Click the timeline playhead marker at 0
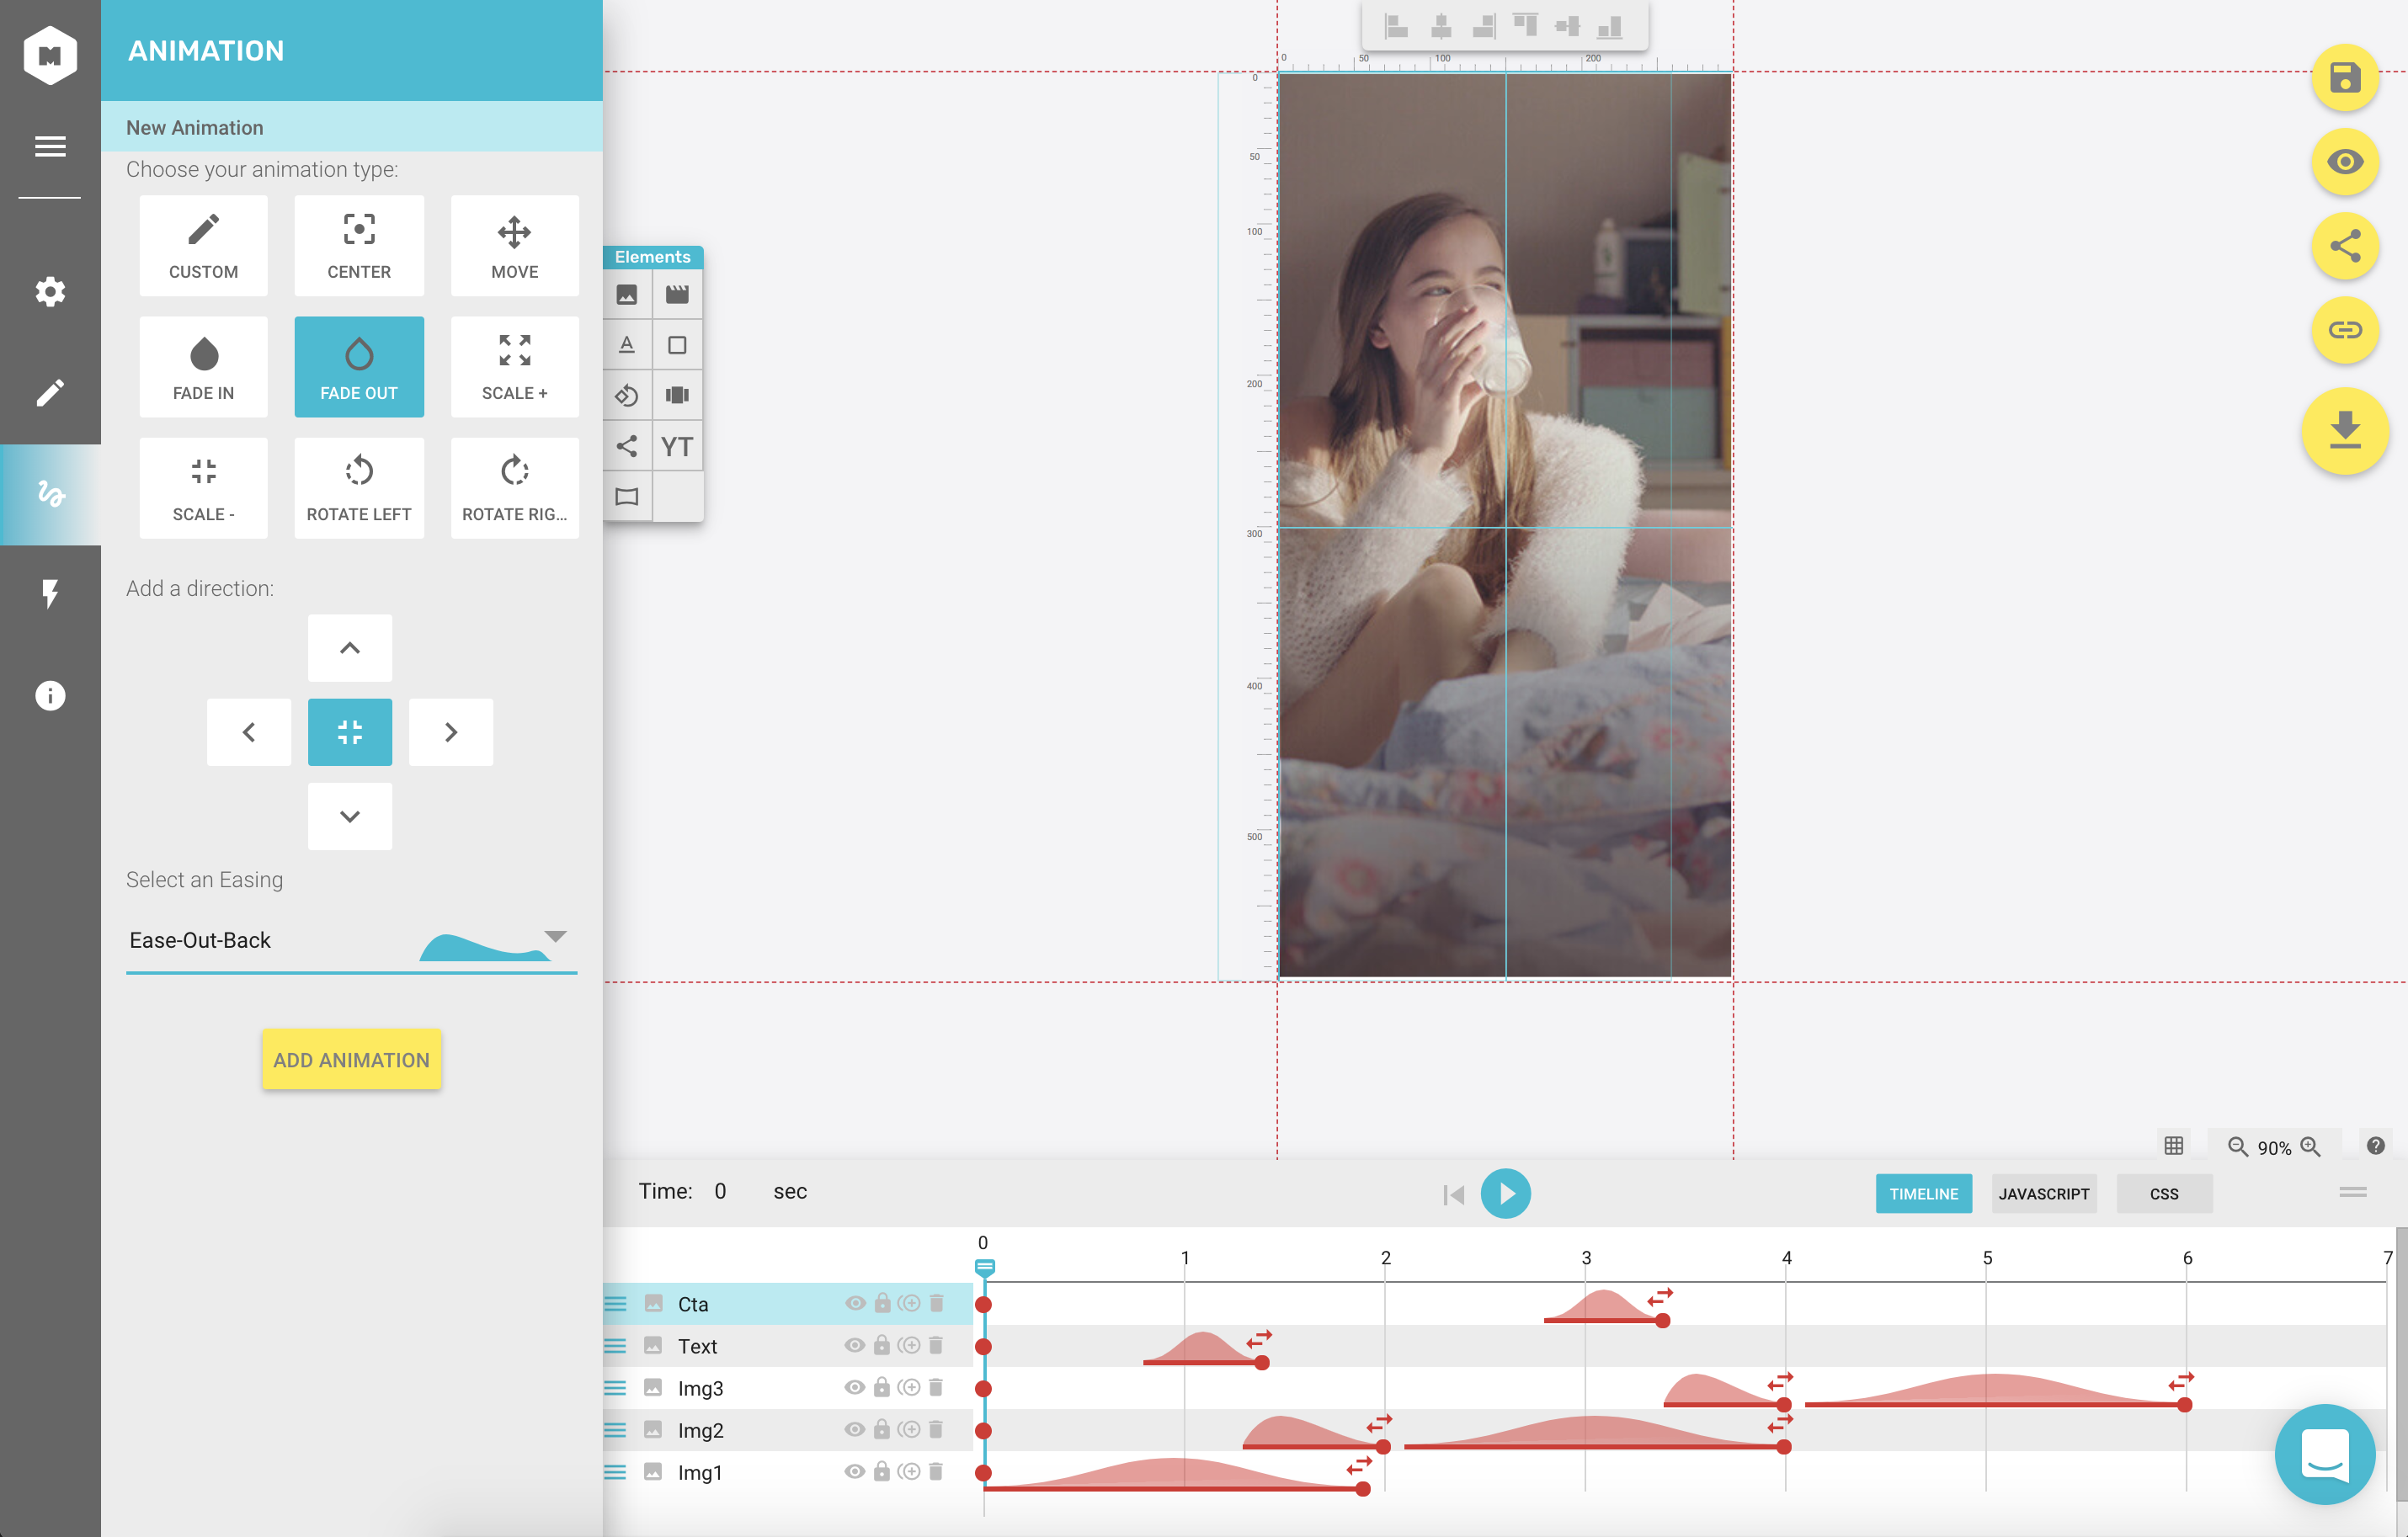The width and height of the screenshot is (2408, 1537). (x=984, y=1267)
